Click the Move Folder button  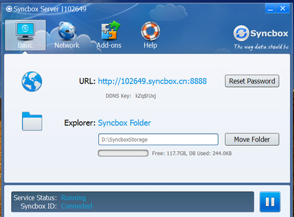click(x=252, y=139)
